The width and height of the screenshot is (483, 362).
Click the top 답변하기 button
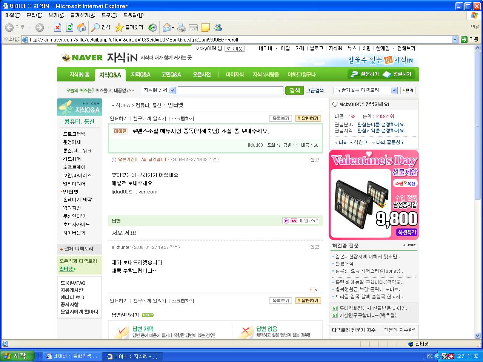(x=308, y=118)
